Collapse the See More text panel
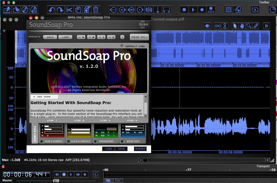 click(x=44, y=97)
